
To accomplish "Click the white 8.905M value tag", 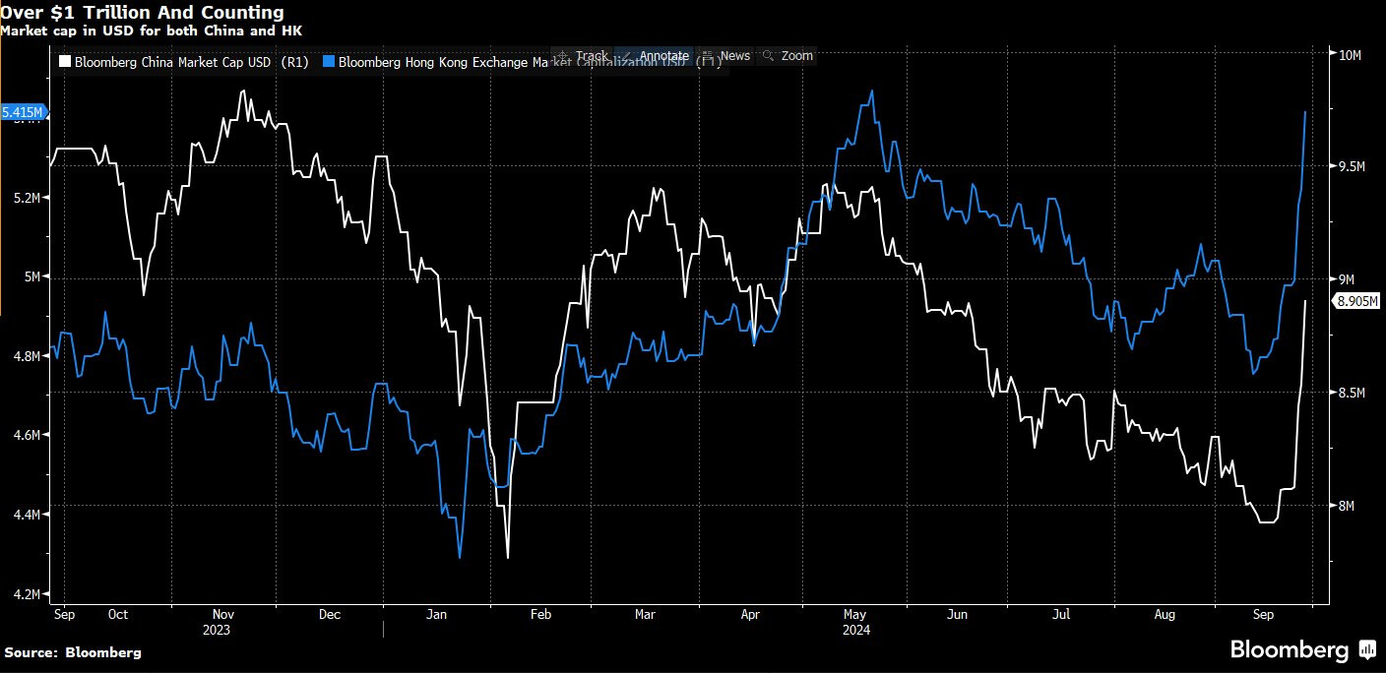I will coord(1356,301).
